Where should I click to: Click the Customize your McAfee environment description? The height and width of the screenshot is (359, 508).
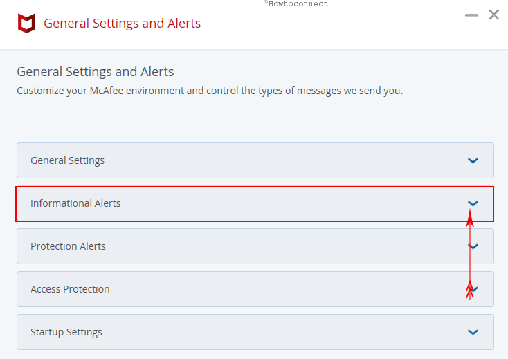coord(210,91)
